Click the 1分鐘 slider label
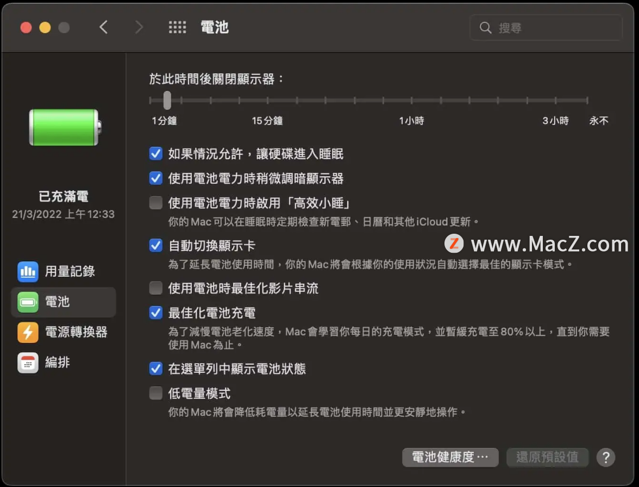The width and height of the screenshot is (639, 487). tap(164, 121)
